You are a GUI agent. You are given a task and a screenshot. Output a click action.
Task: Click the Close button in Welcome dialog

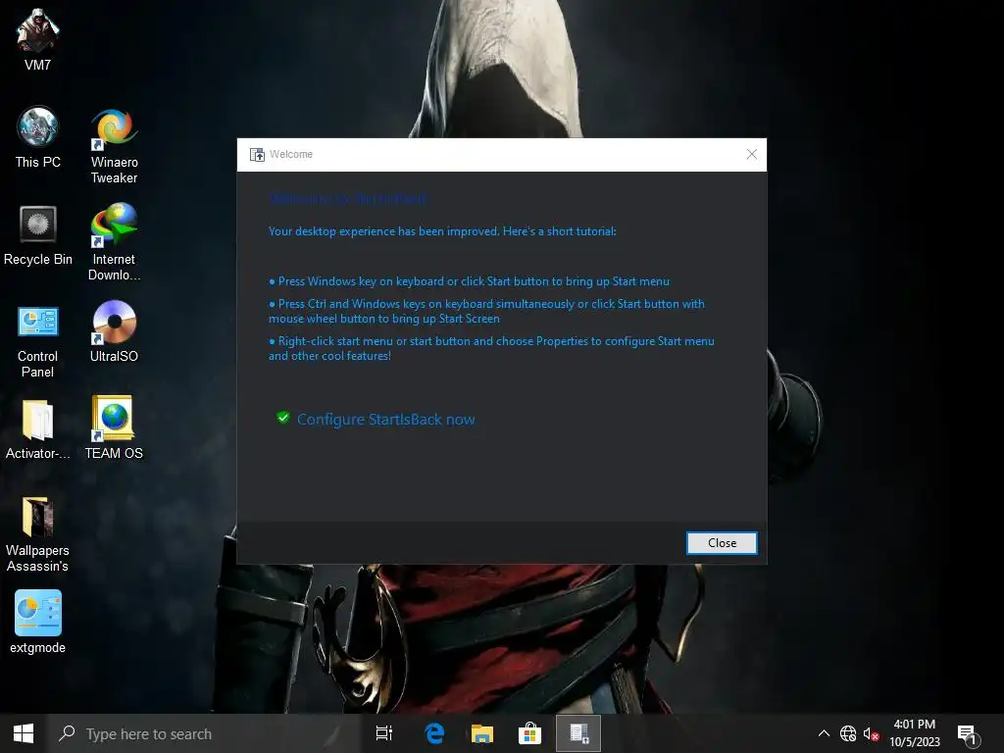tap(722, 543)
